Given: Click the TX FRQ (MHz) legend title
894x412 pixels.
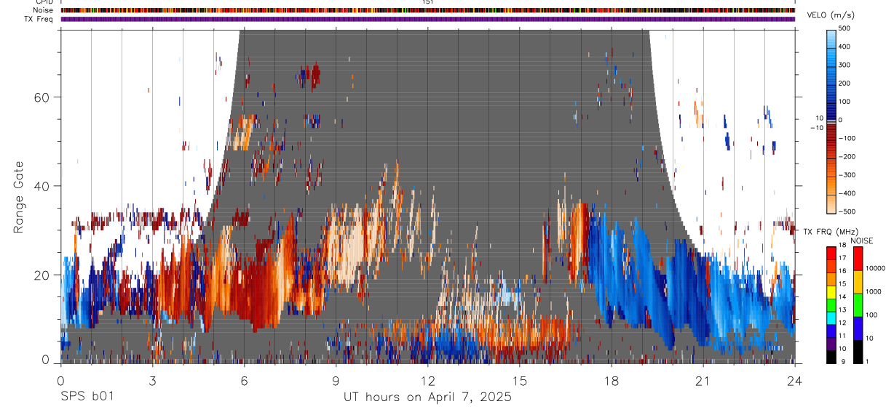Looking at the screenshot, I should pos(830,232).
